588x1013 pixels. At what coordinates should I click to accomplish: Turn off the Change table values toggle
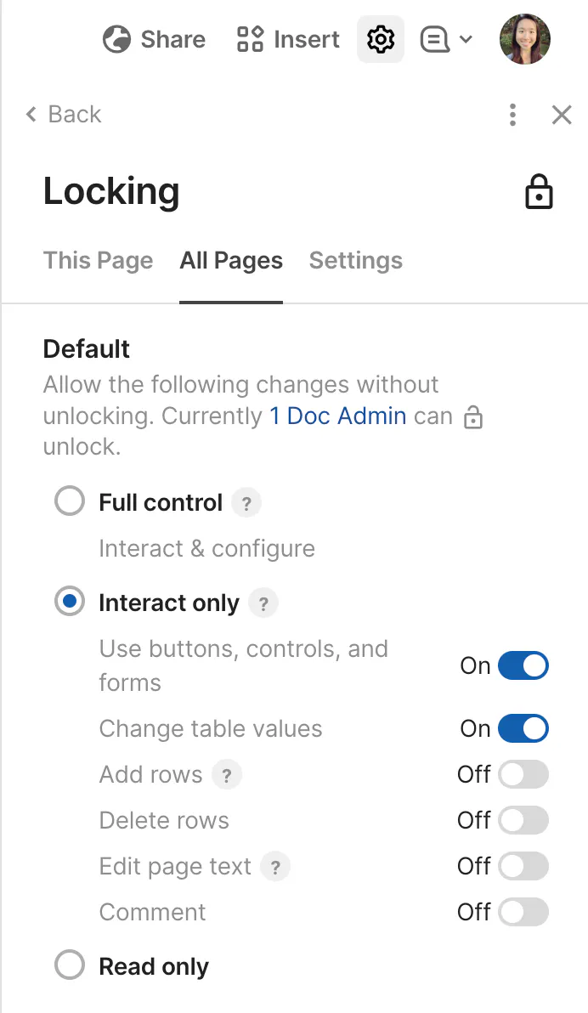pos(523,729)
